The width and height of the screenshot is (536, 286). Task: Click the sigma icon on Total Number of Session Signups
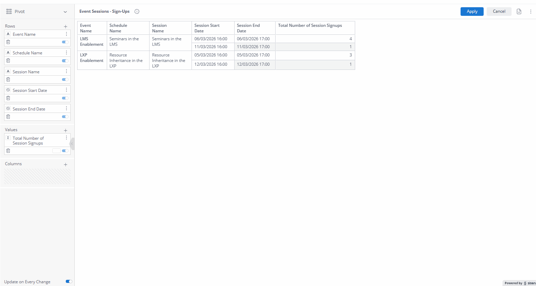tap(8, 138)
